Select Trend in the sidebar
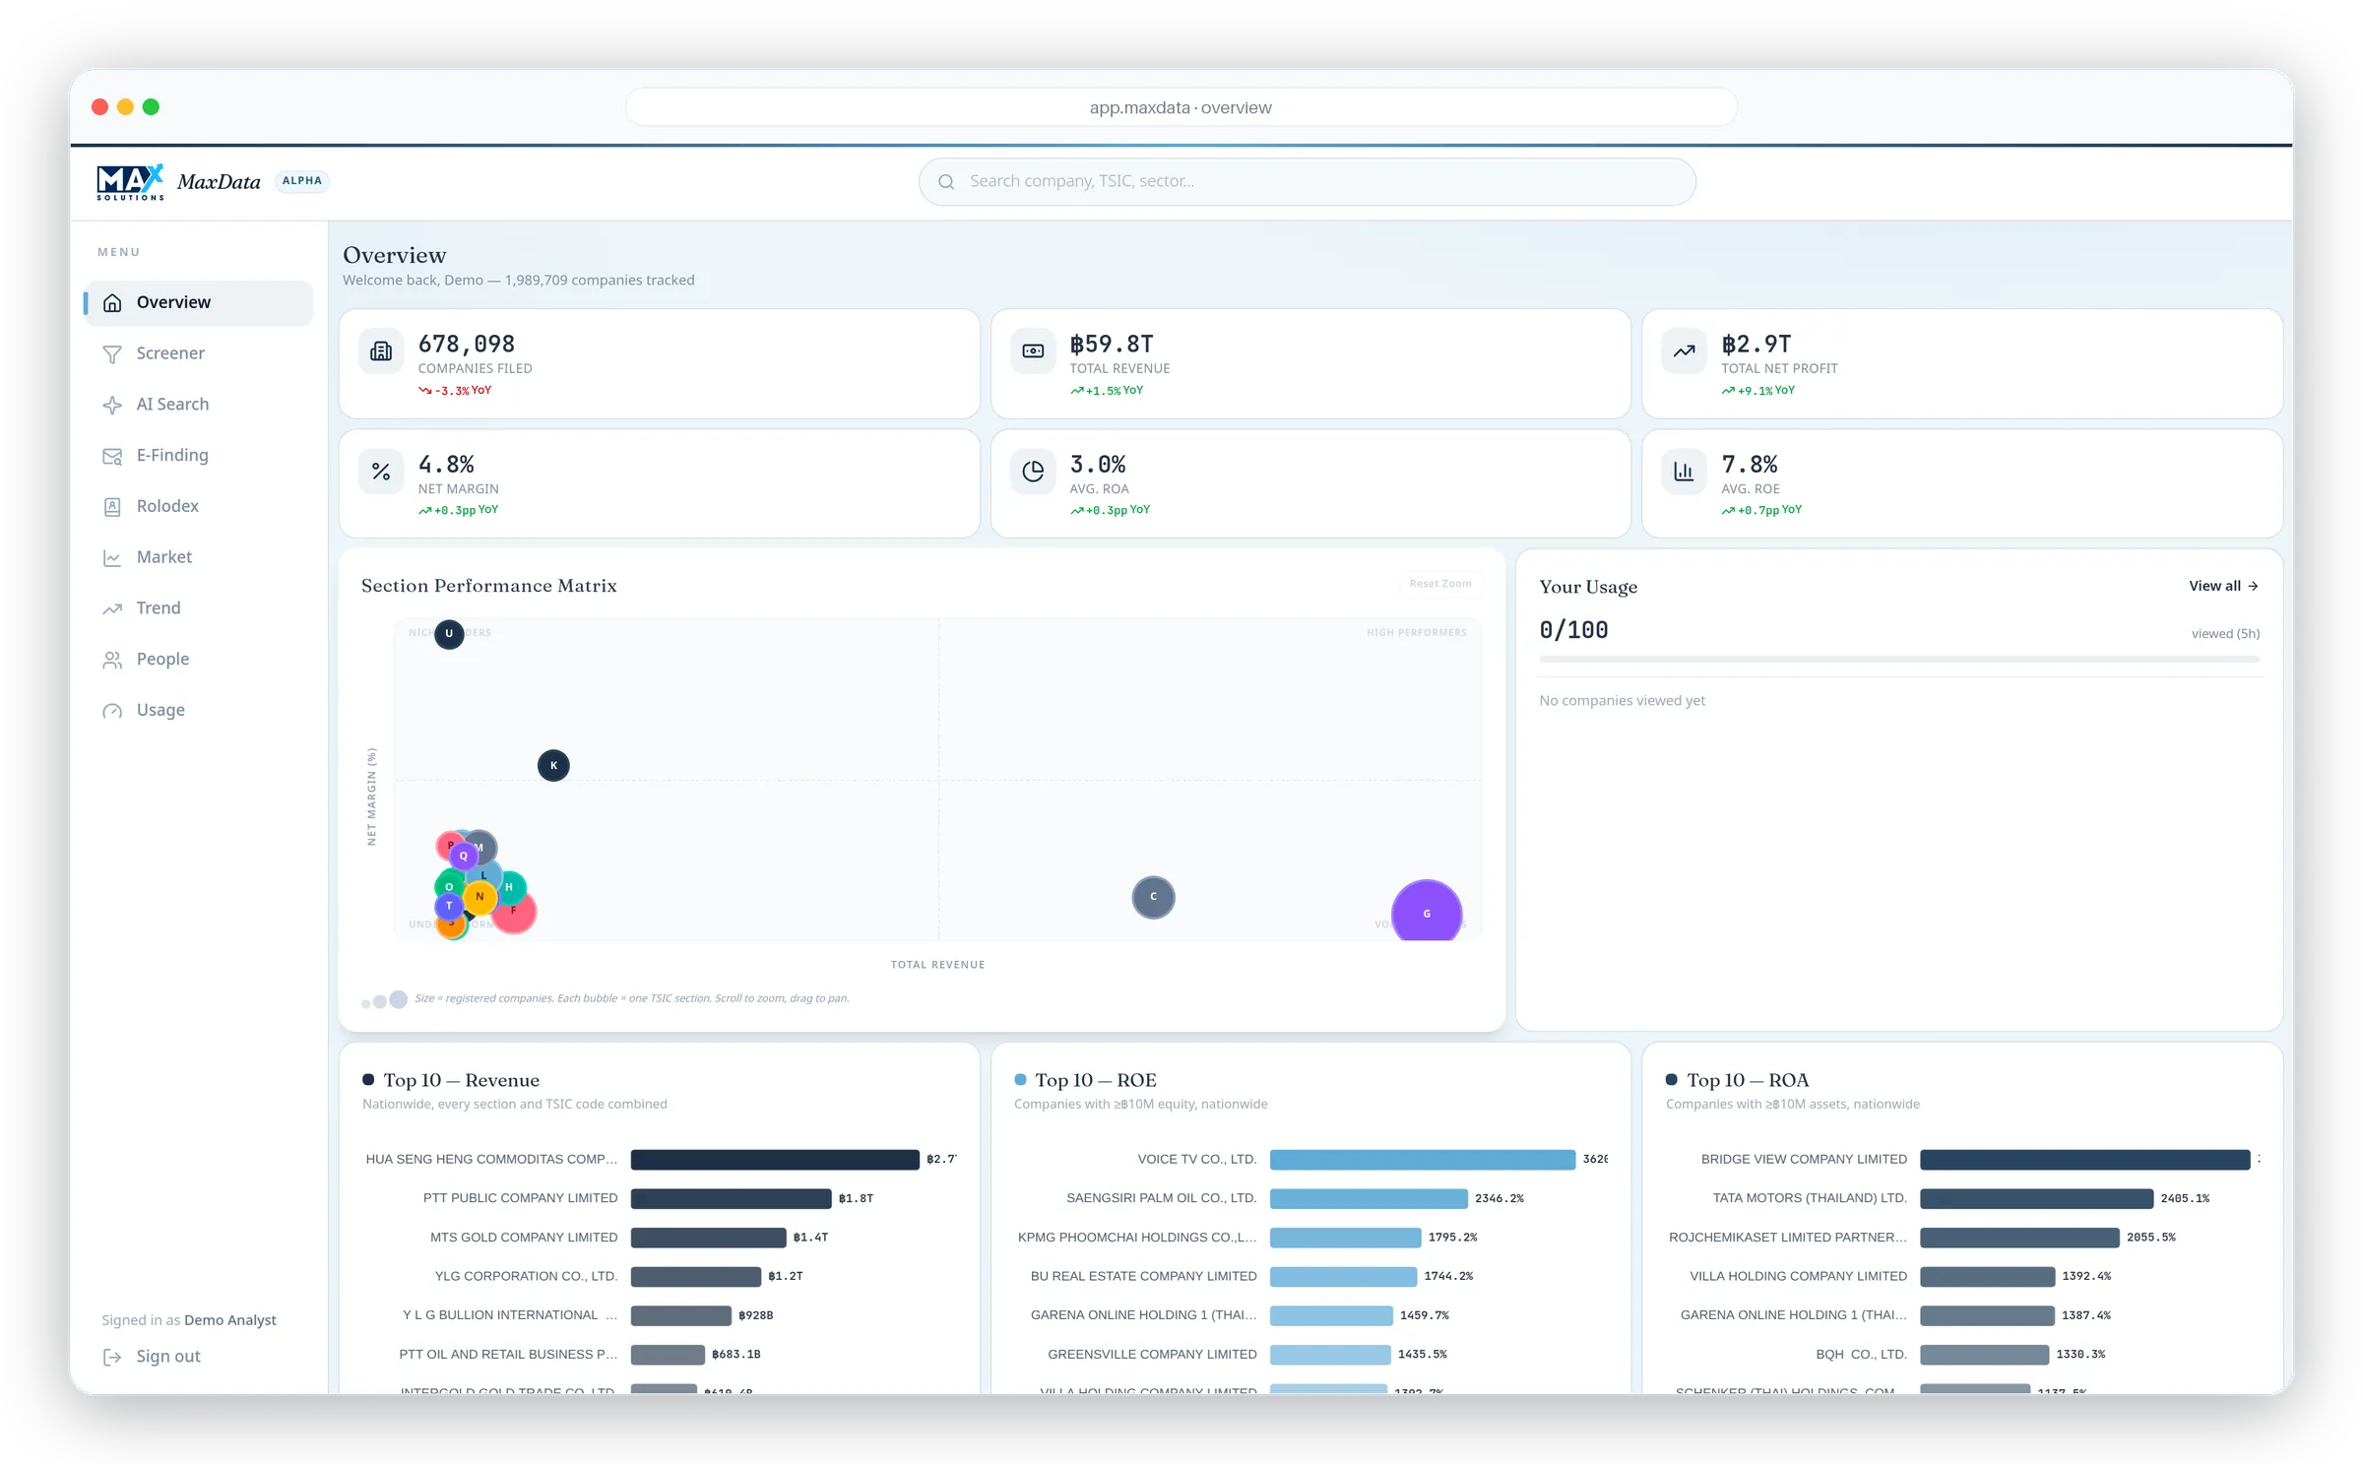 [x=199, y=608]
